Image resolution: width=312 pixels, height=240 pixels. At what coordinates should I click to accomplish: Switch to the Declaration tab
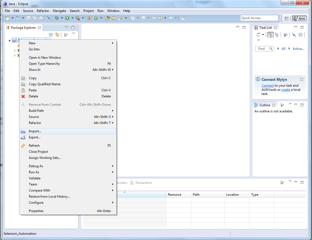[141, 183]
